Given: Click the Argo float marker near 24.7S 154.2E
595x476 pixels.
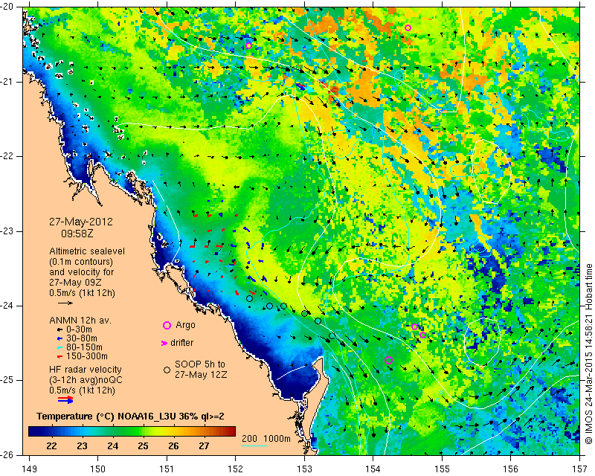Looking at the screenshot, I should point(388,360).
